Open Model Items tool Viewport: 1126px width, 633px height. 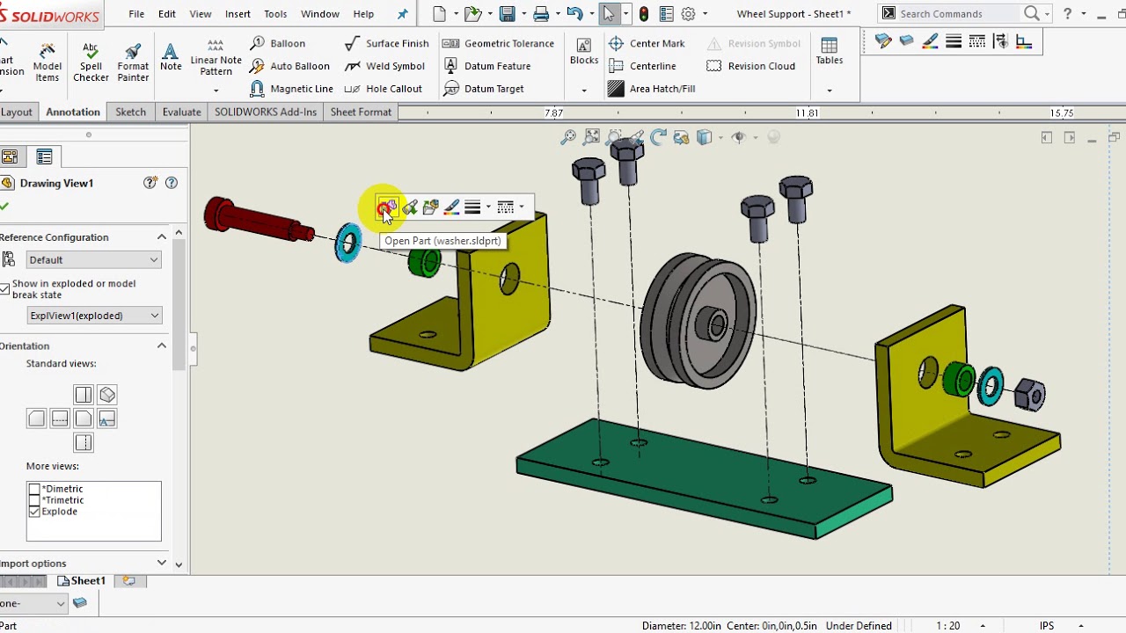48,62
